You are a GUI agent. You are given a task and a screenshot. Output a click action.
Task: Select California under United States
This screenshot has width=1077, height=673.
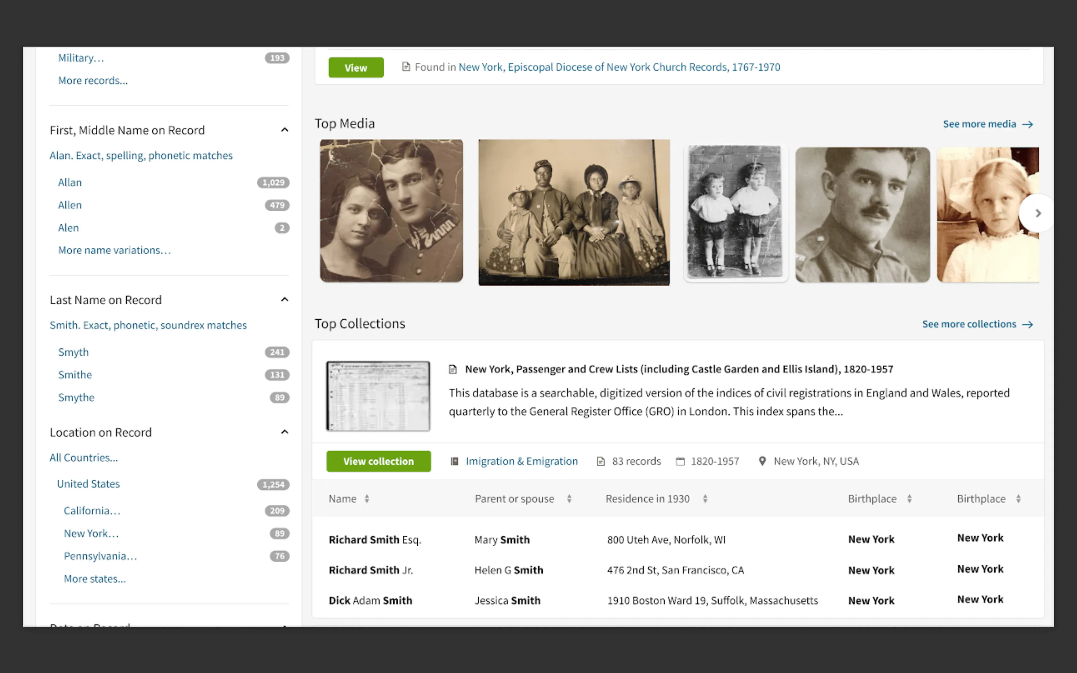[92, 510]
